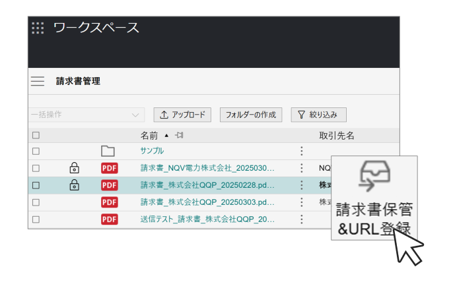This screenshot has height=284, width=453.
Task: Open the three-dot menu for サンプル
Action: coord(302,151)
